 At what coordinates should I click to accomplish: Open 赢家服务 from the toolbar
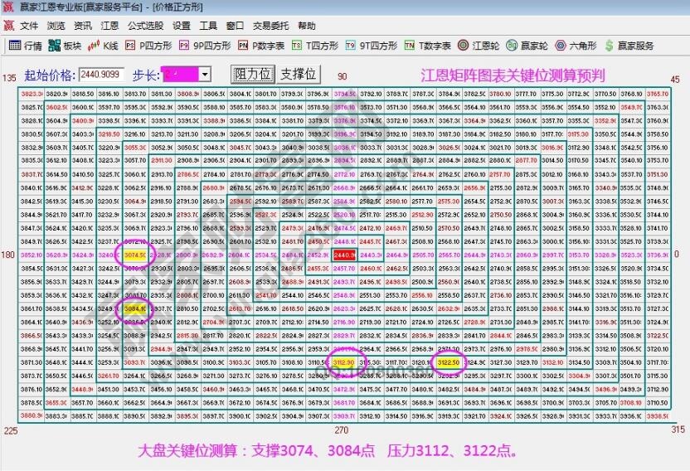[629, 46]
